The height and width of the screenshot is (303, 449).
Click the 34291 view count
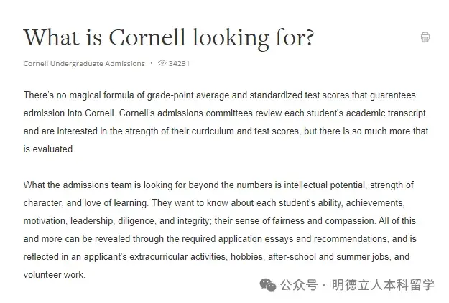click(x=180, y=63)
